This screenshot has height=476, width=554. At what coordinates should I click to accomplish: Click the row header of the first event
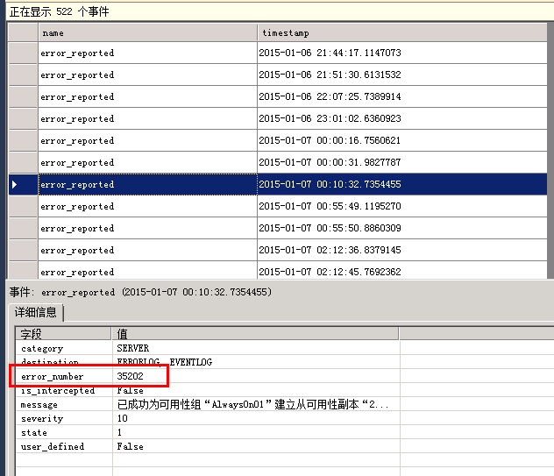(x=23, y=53)
